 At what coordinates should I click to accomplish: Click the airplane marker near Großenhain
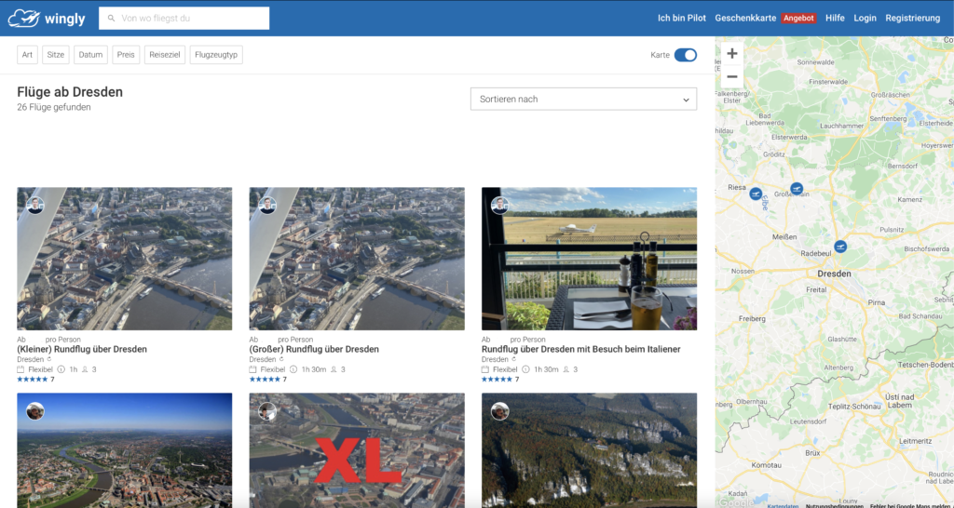click(x=796, y=189)
